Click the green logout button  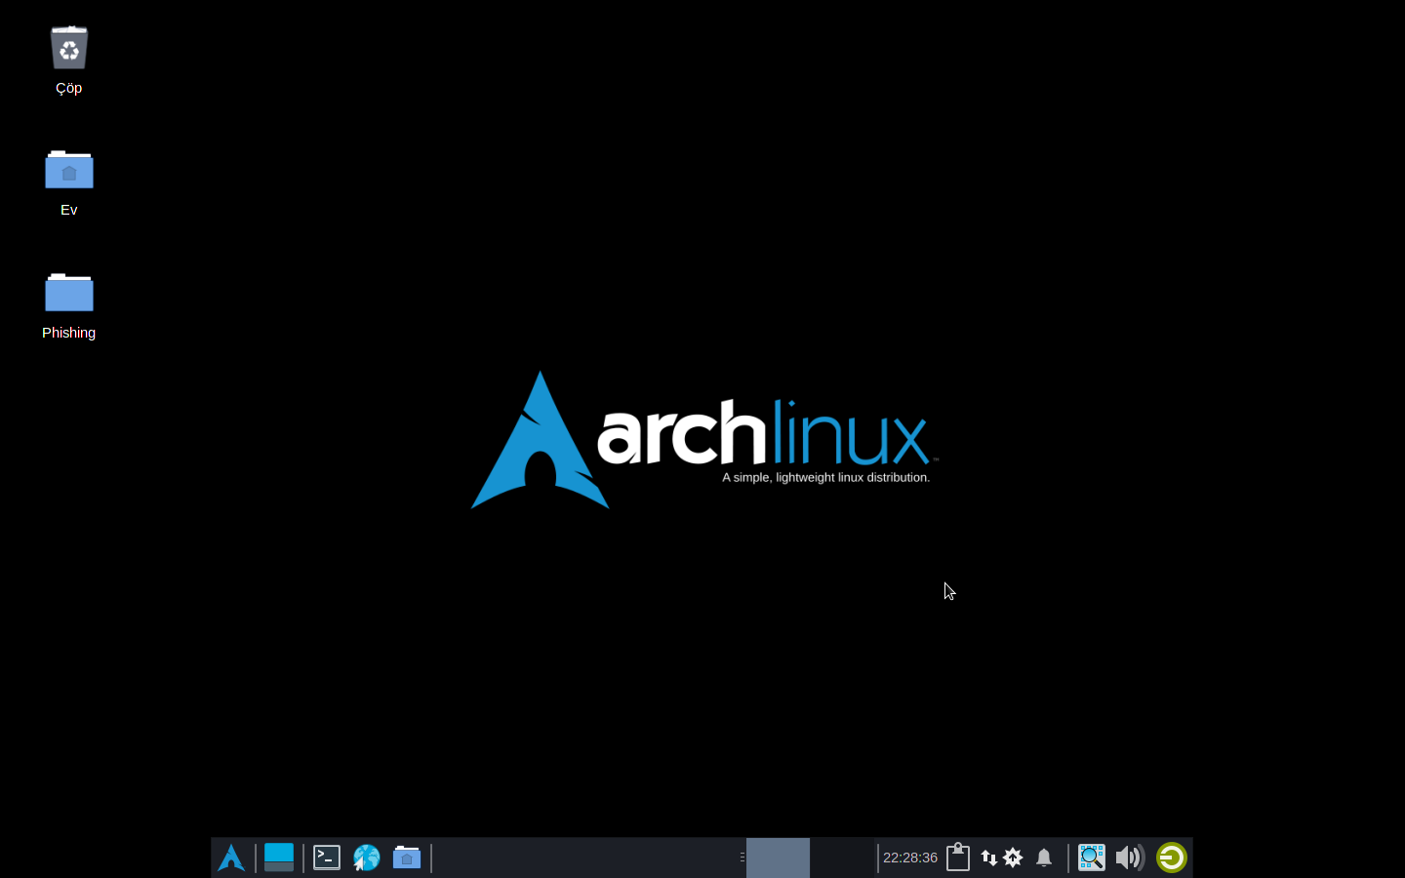(x=1172, y=858)
